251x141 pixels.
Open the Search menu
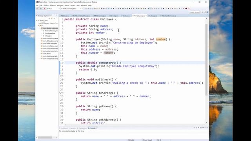[x=67, y=5]
